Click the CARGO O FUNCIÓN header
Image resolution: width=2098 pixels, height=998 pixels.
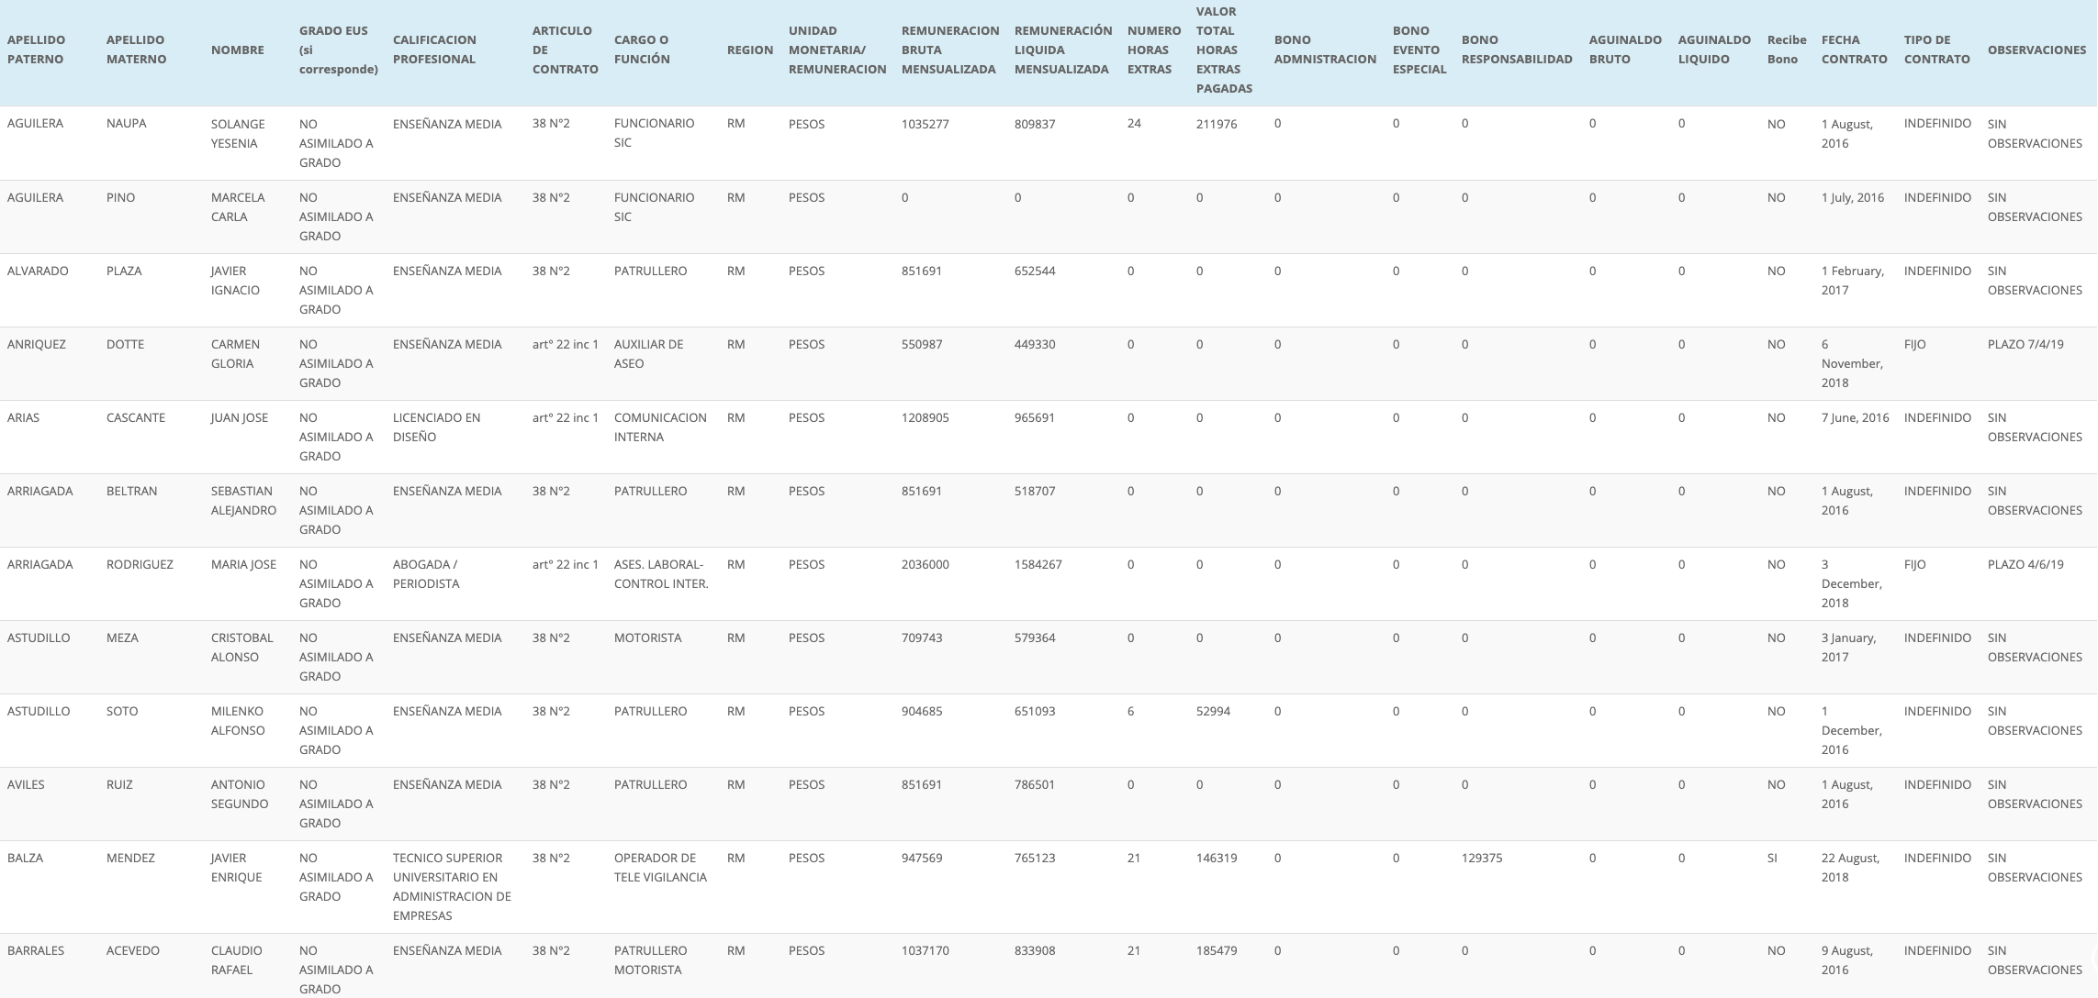click(x=642, y=50)
